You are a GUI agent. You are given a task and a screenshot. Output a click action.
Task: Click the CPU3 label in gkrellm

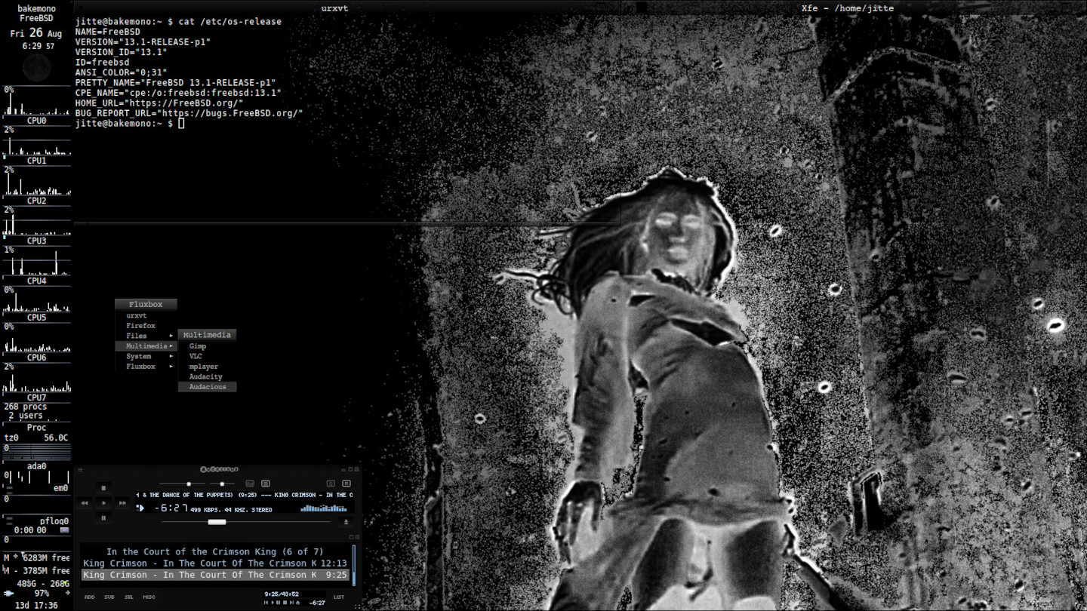pos(36,241)
